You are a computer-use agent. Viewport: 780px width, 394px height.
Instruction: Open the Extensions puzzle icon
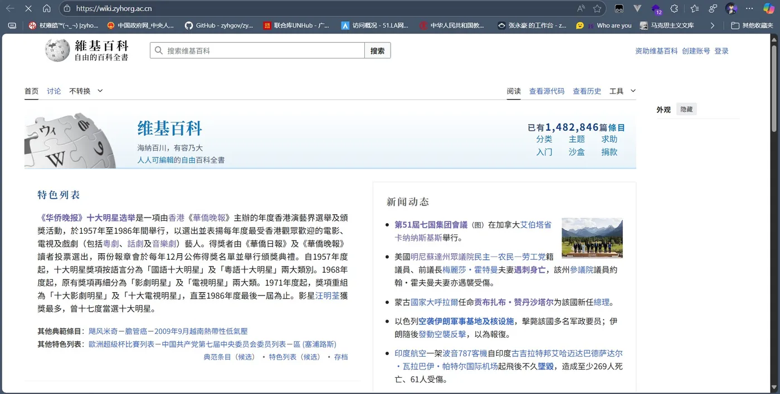tap(674, 8)
